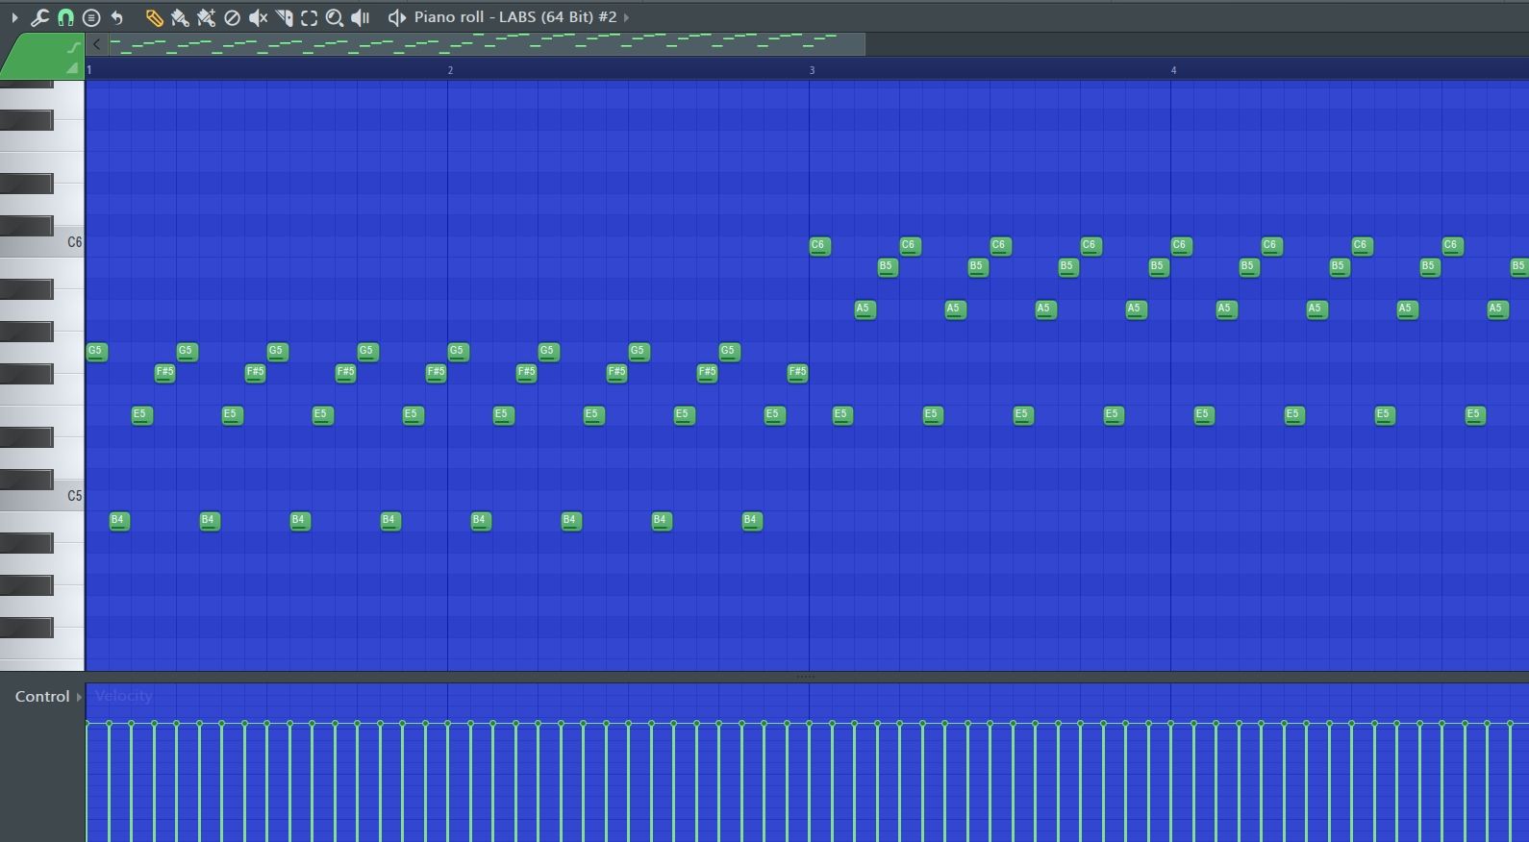The width and height of the screenshot is (1529, 842).
Task: Select the last F#5 note before bar 3
Action: point(798,373)
